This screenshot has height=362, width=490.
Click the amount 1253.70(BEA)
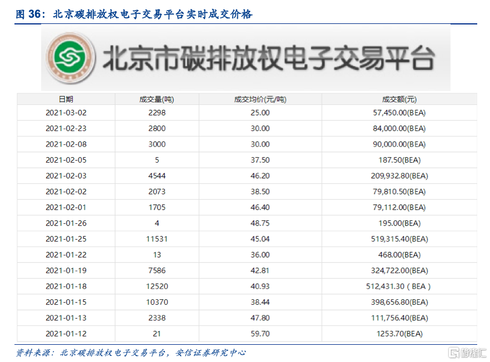click(x=399, y=334)
